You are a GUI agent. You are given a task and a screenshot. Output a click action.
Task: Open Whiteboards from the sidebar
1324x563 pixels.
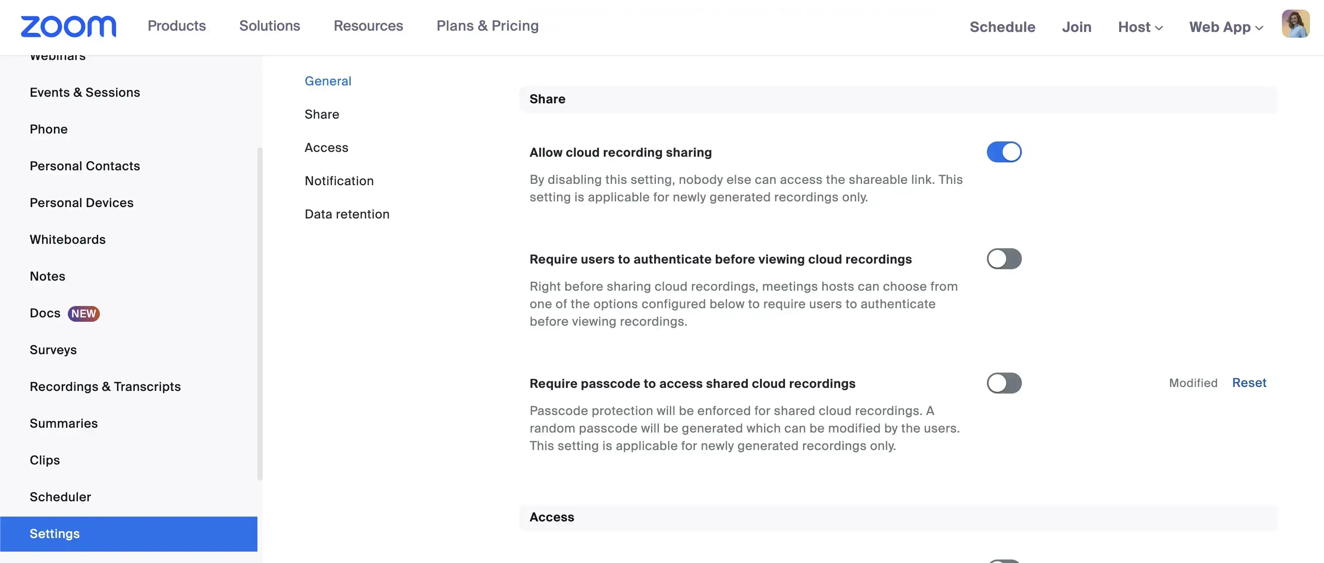[67, 239]
